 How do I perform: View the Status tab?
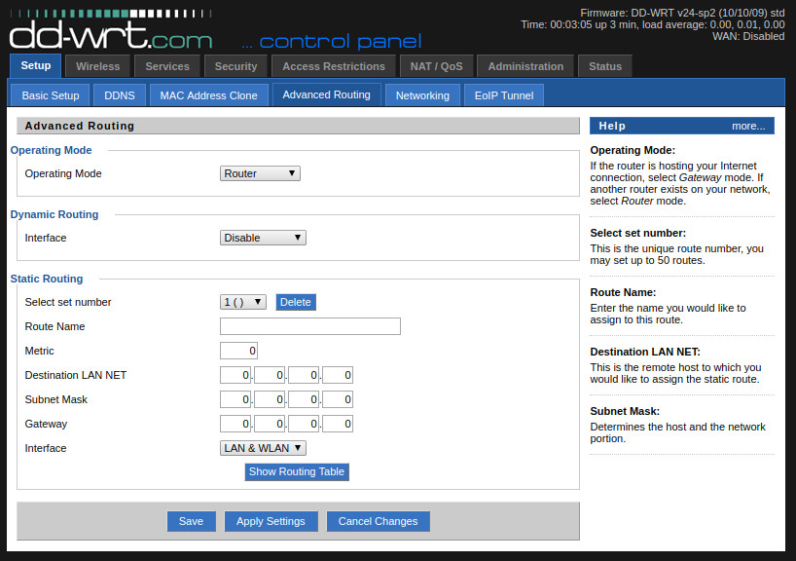coord(605,66)
